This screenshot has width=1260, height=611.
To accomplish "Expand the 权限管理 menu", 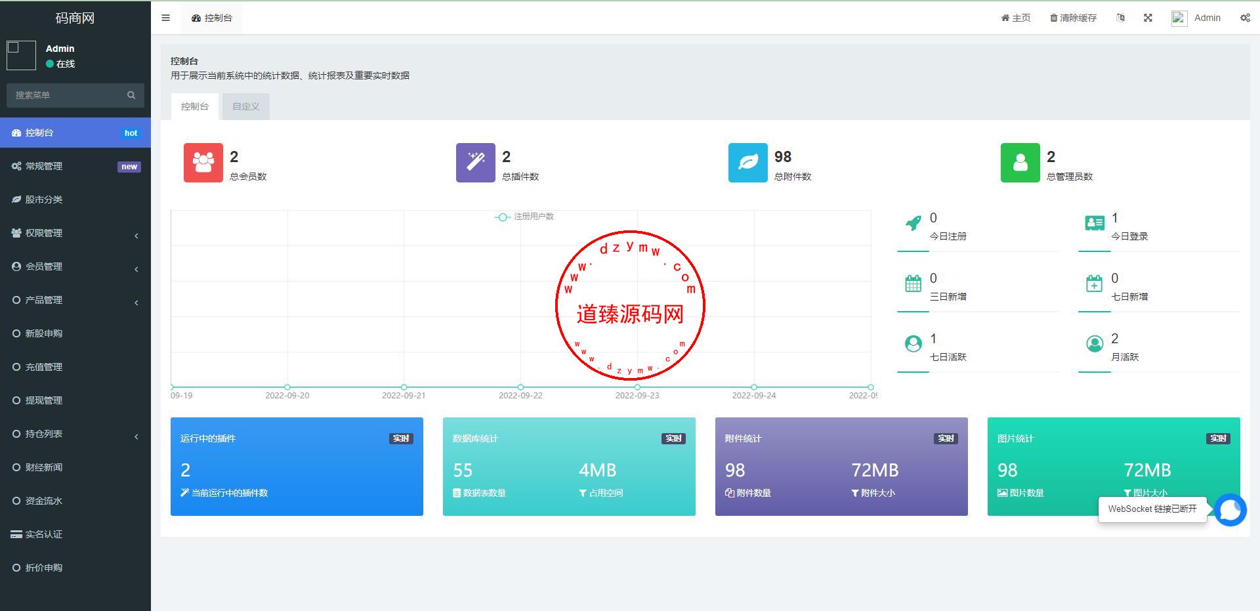I will point(75,233).
